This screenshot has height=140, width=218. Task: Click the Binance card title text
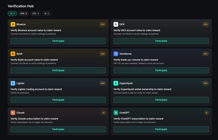tap(21, 24)
